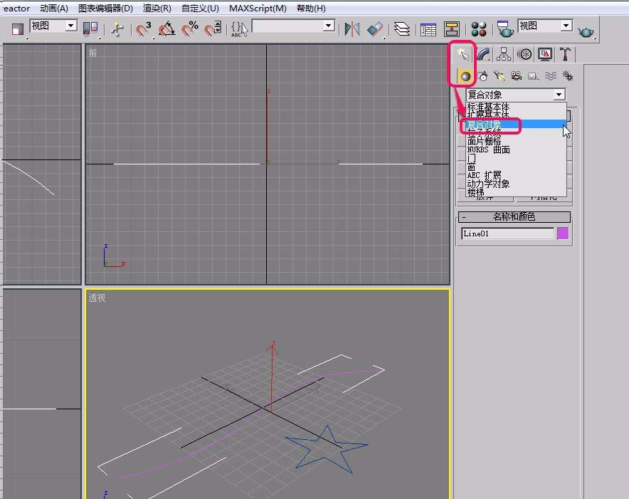
Task: Select the Shapes category icon
Action: [x=483, y=76]
